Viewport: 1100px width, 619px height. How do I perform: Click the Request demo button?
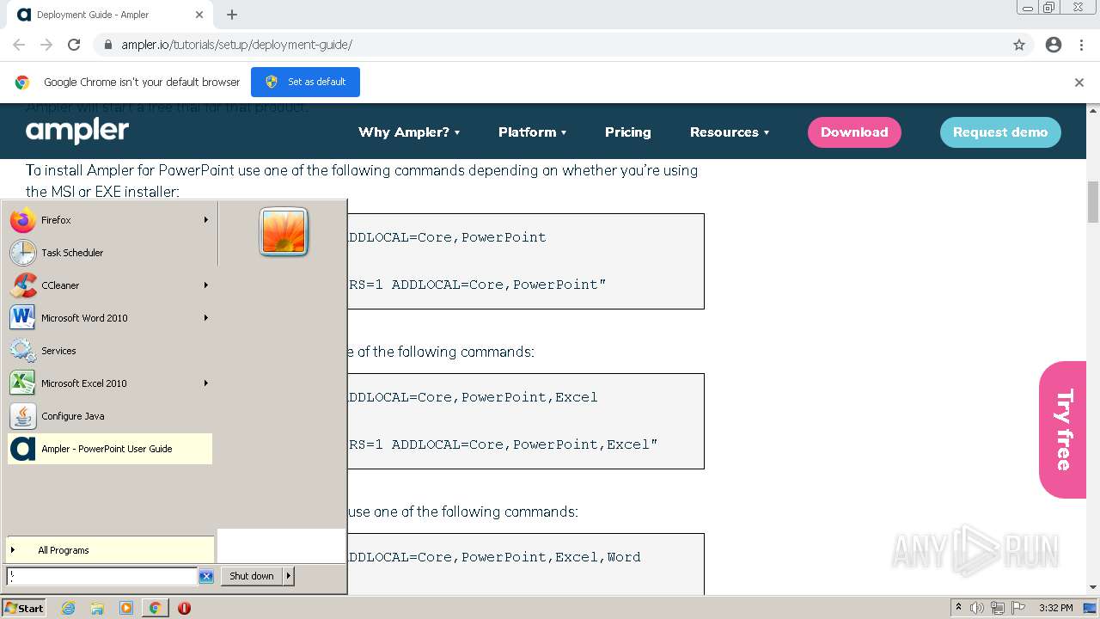[1000, 132]
